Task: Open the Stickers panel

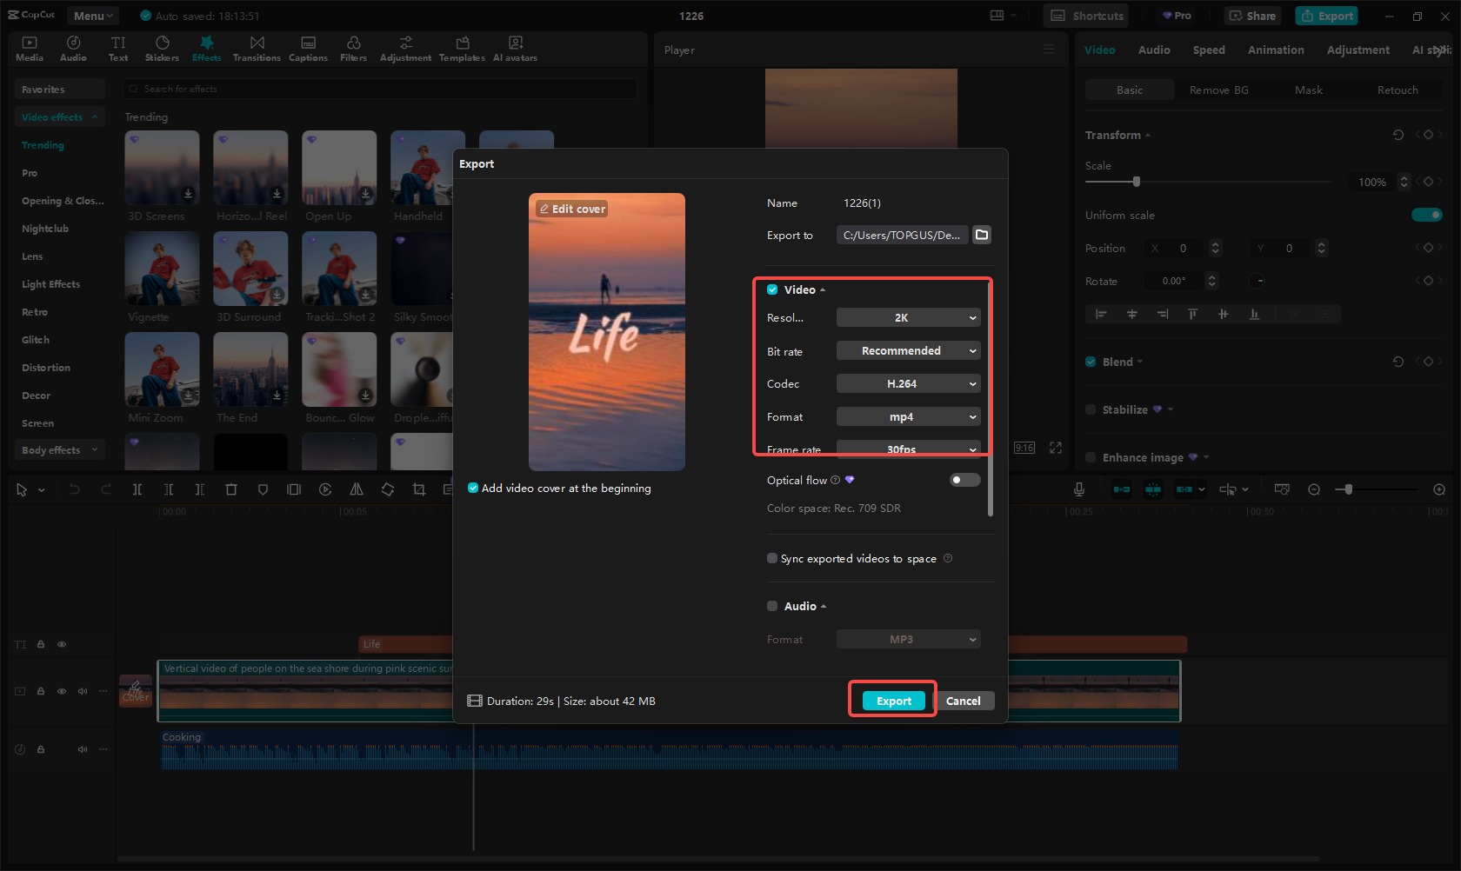Action: pos(162,48)
